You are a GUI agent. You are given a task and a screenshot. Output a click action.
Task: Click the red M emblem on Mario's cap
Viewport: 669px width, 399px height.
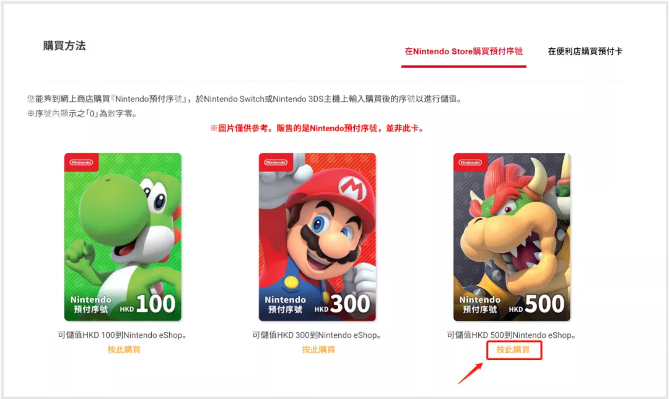click(x=352, y=189)
